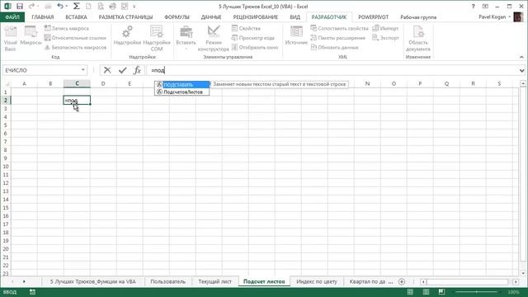Collapse the ribbon with the arrow
The width and height of the screenshot is (528, 297).
point(521,57)
